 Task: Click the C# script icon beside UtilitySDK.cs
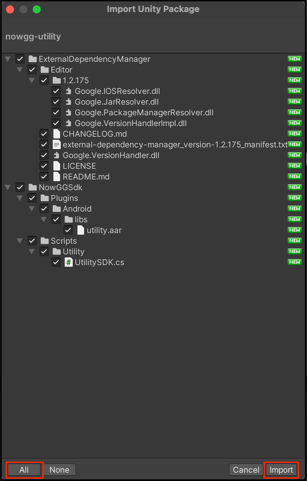pyautogui.click(x=68, y=262)
